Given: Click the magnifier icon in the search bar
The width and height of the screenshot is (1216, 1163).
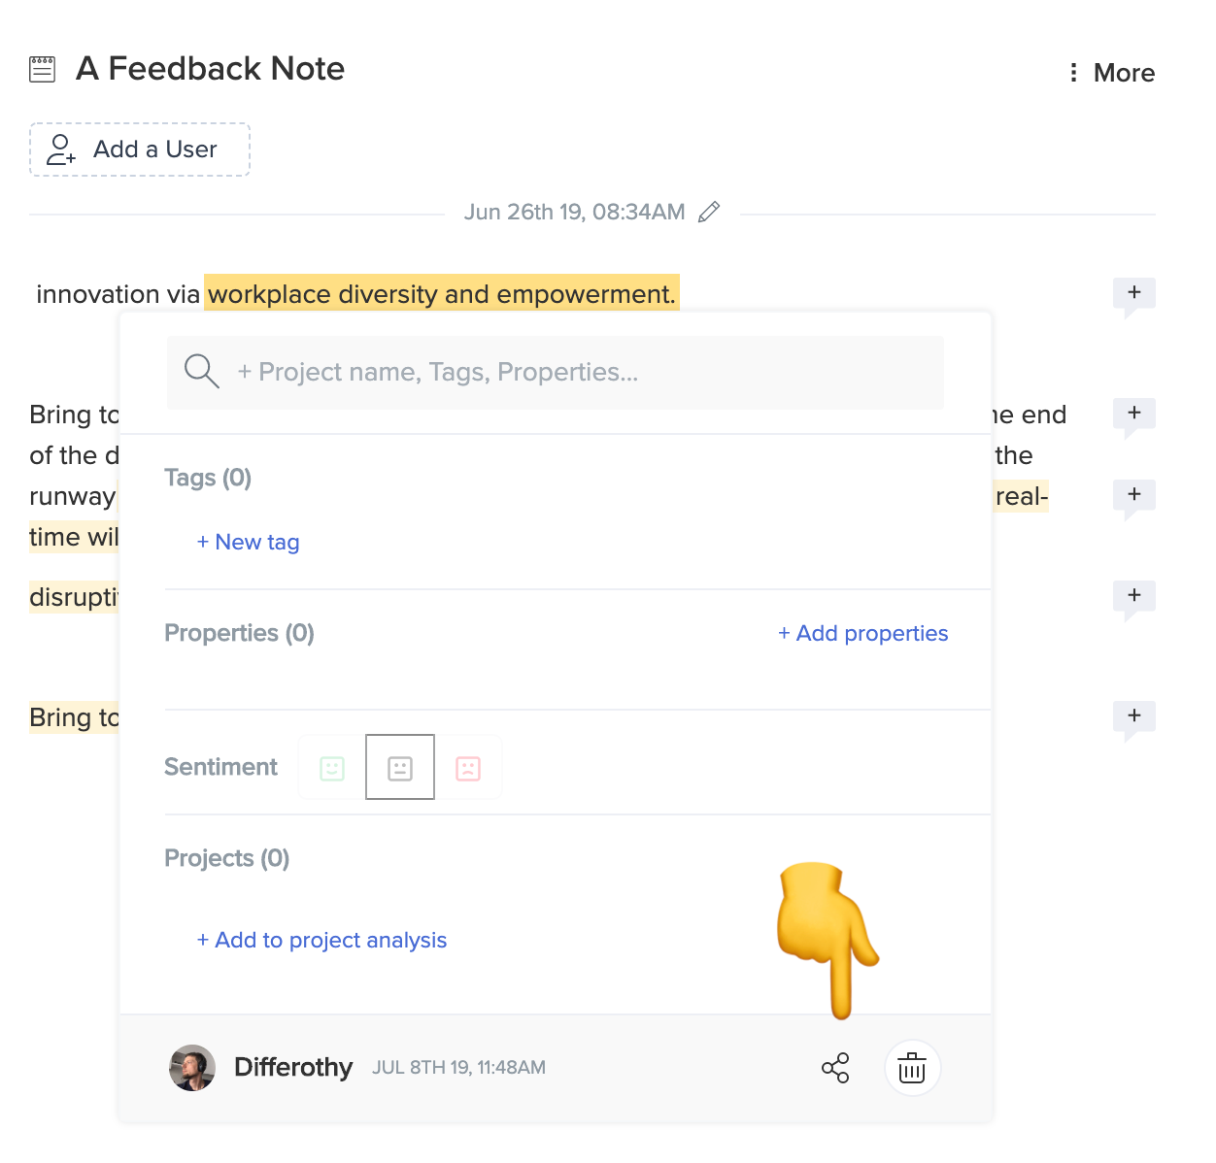Looking at the screenshot, I should [x=201, y=371].
